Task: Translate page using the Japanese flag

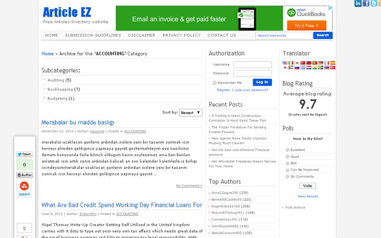Action: pos(285,68)
